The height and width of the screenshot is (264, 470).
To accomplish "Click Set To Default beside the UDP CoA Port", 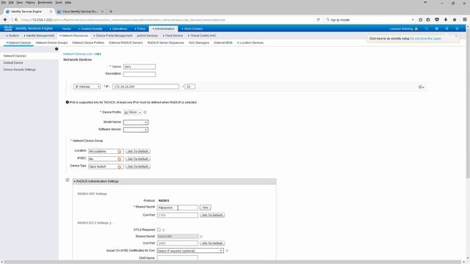I will (212, 215).
